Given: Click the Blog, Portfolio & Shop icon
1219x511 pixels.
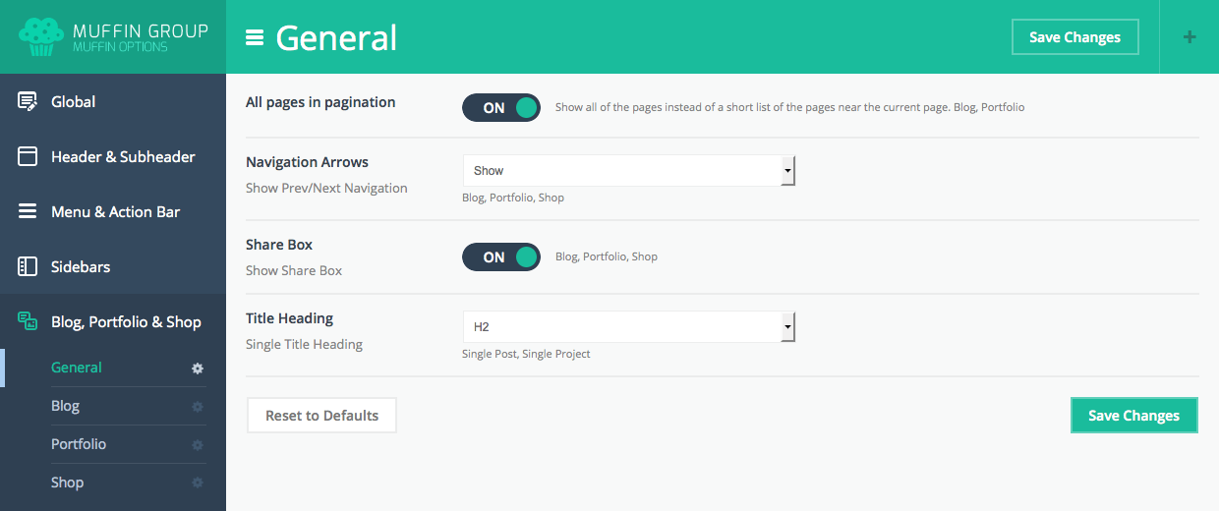Looking at the screenshot, I should click(x=28, y=321).
